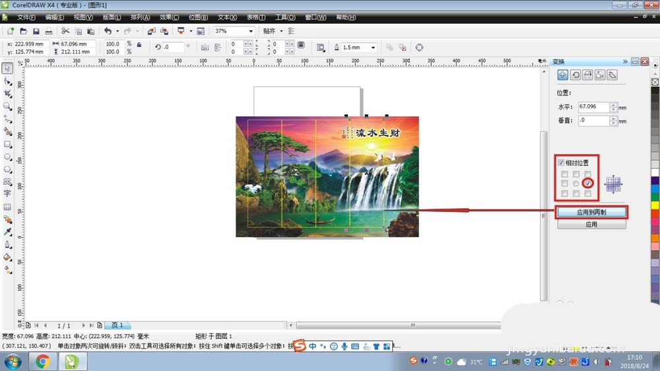
Task: Open the zoom level 37% dropdown
Action: coord(250,31)
